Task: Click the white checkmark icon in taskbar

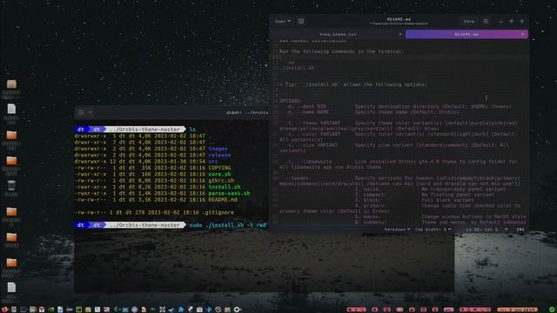Action: pyautogui.click(x=171, y=310)
